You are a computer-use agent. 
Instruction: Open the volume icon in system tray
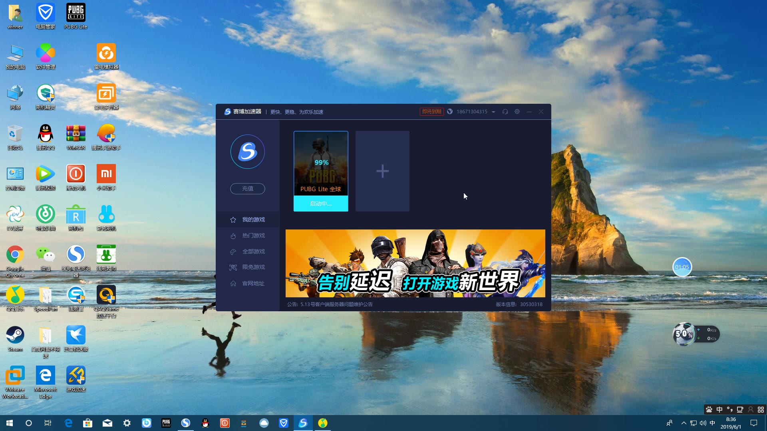[703, 423]
